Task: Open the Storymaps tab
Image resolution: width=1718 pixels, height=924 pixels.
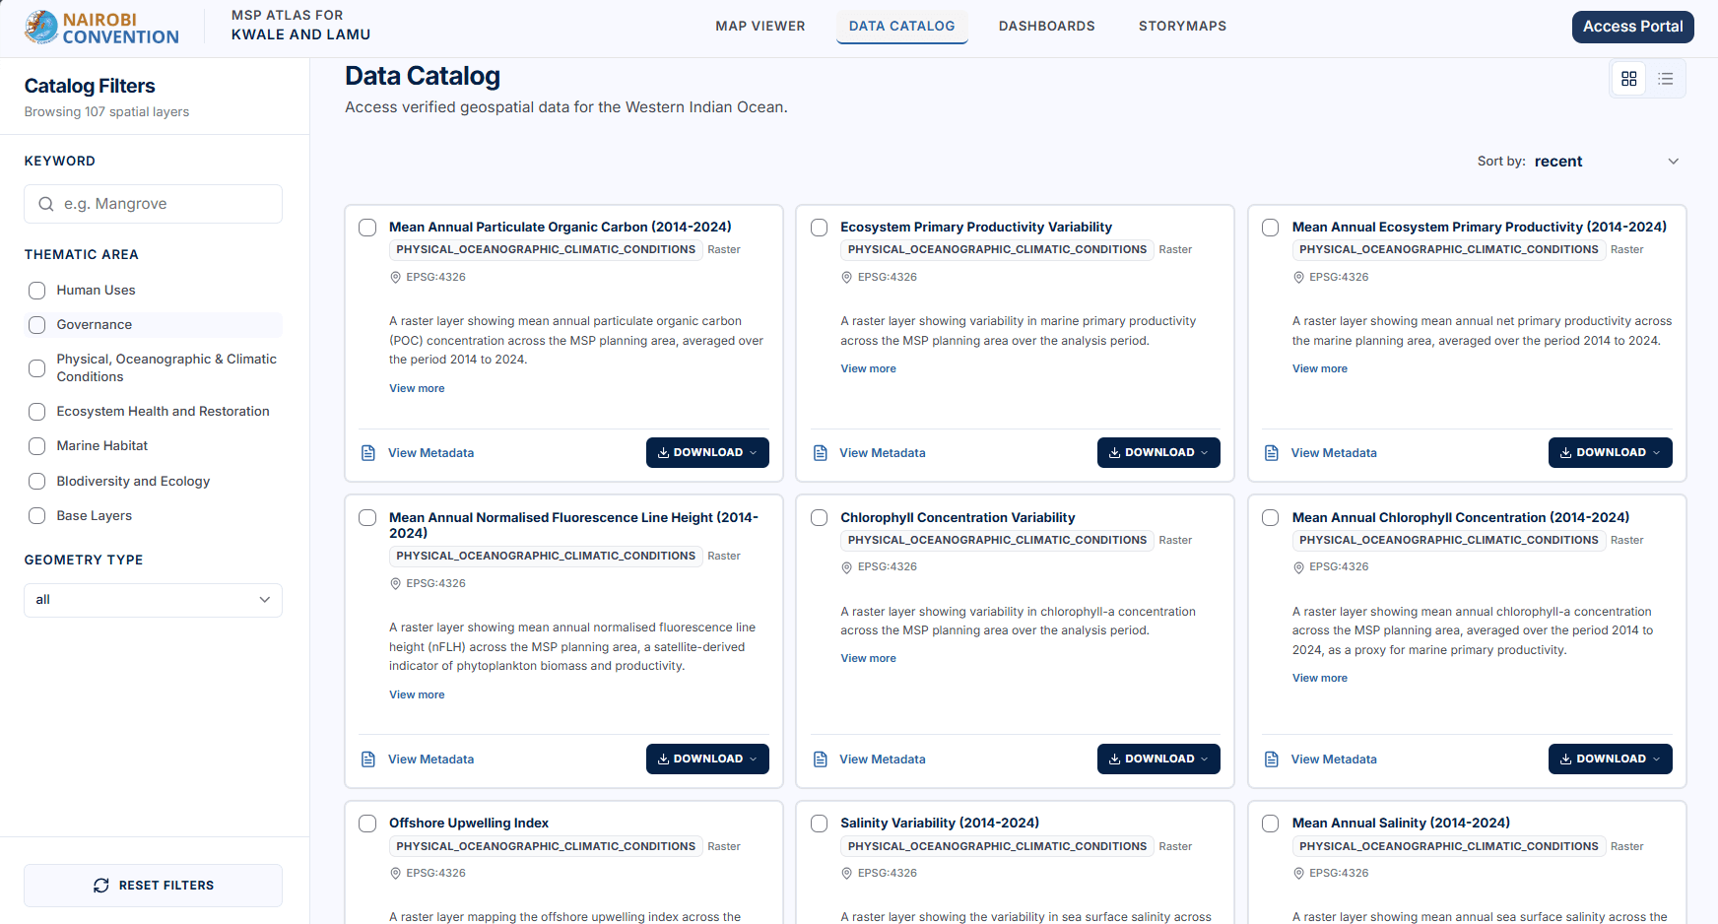Action: click(1183, 27)
